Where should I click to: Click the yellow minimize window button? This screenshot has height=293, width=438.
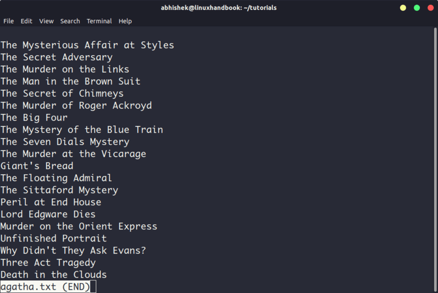point(403,8)
